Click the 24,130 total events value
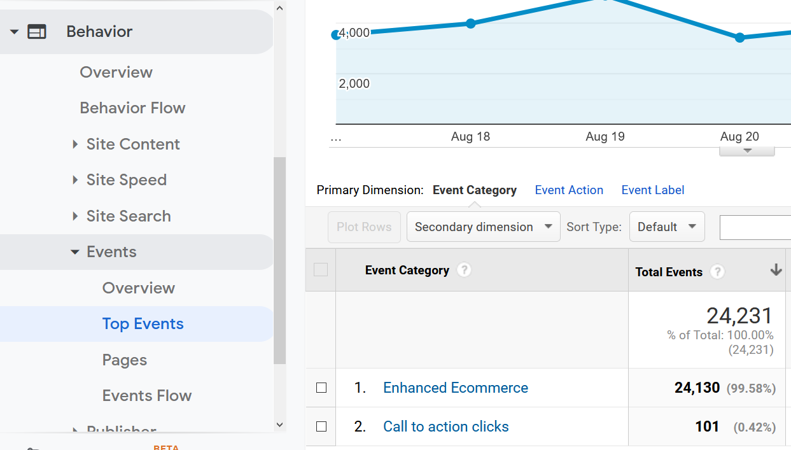This screenshot has height=450, width=791. pos(697,388)
